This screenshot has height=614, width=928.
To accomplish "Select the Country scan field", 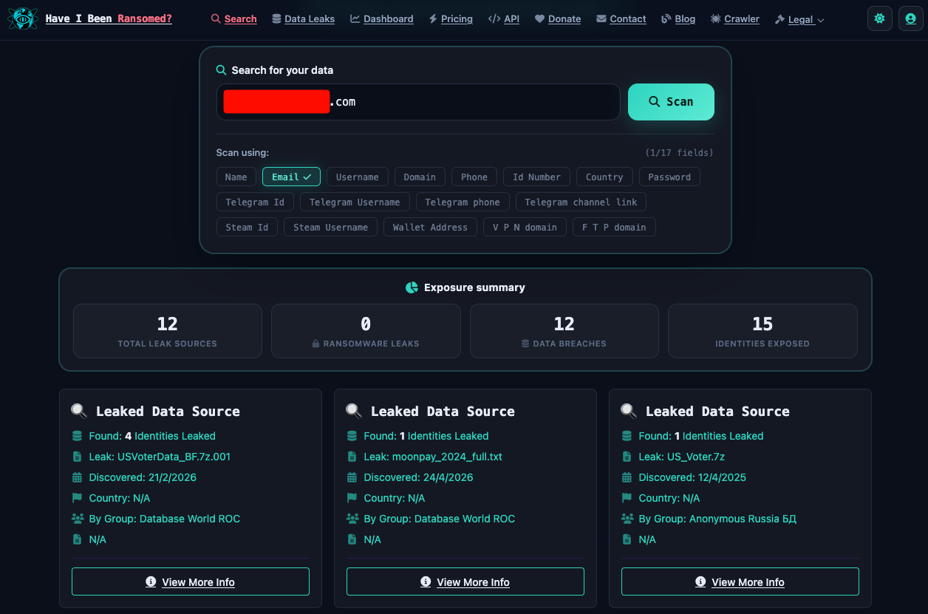I will tap(604, 177).
